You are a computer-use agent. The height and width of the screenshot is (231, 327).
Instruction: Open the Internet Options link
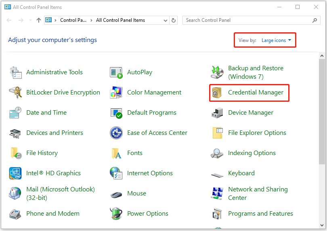pos(150,173)
